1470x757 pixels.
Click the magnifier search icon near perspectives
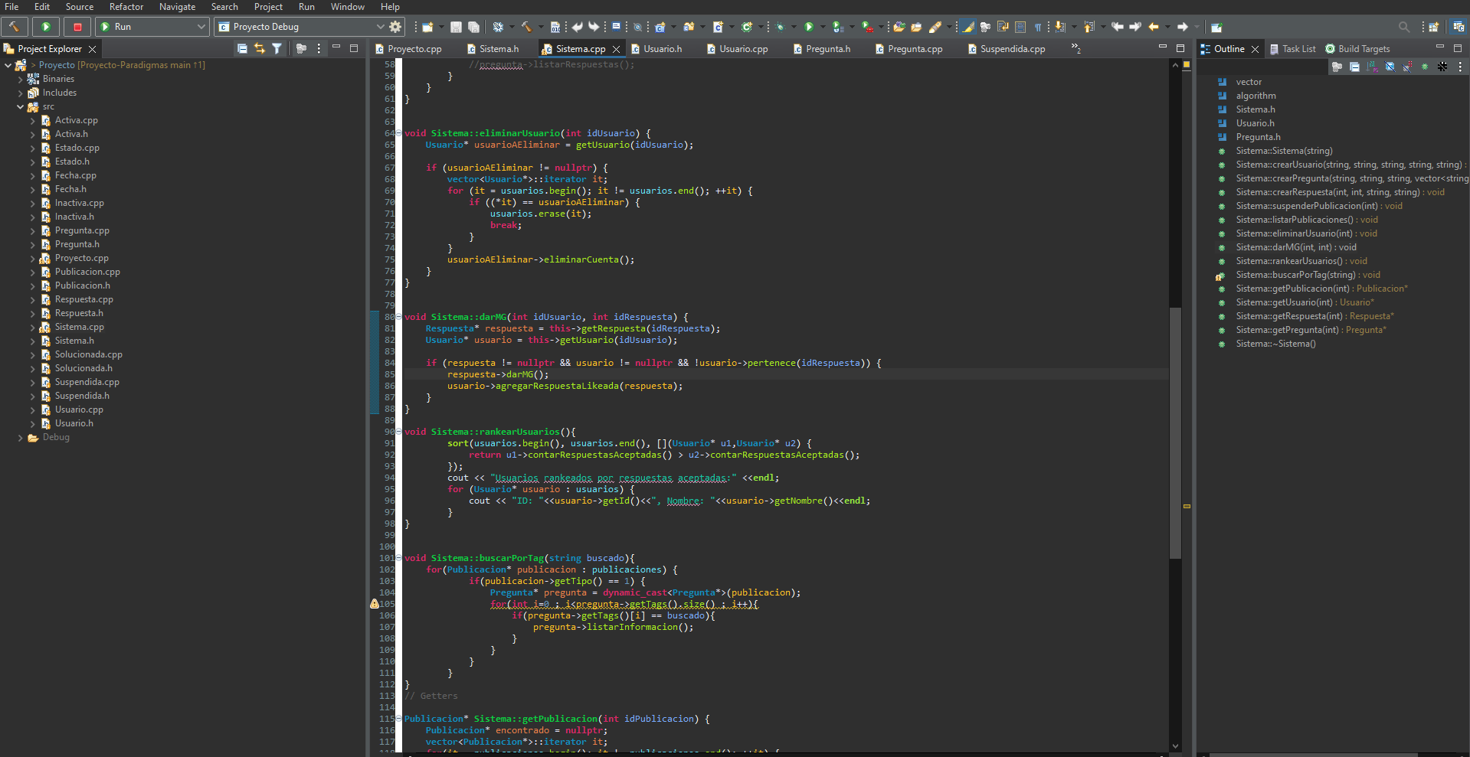click(x=1404, y=27)
